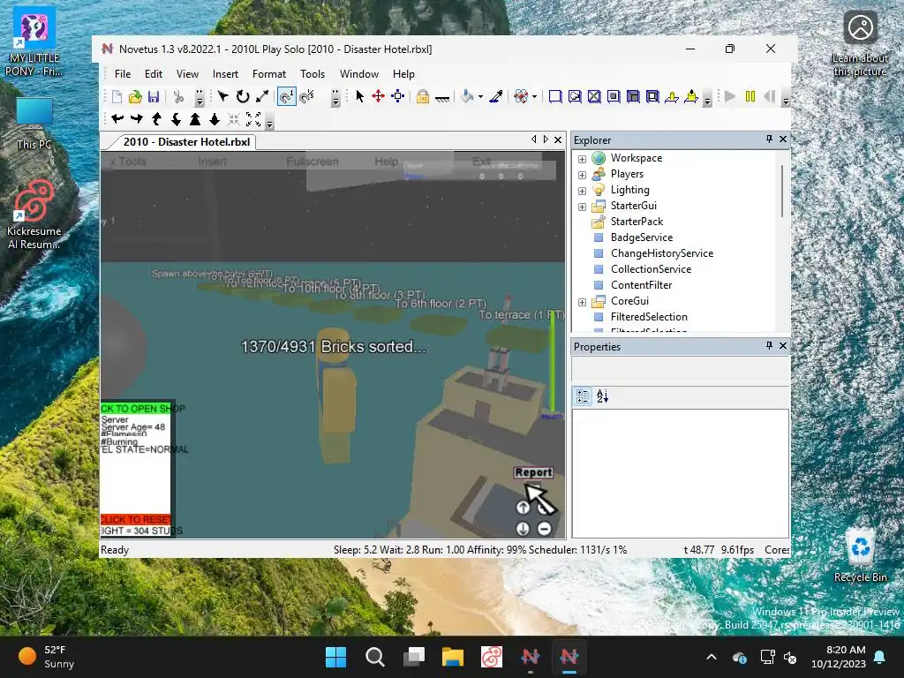The image size is (904, 678).
Task: Open the Format menu
Action: coord(269,74)
